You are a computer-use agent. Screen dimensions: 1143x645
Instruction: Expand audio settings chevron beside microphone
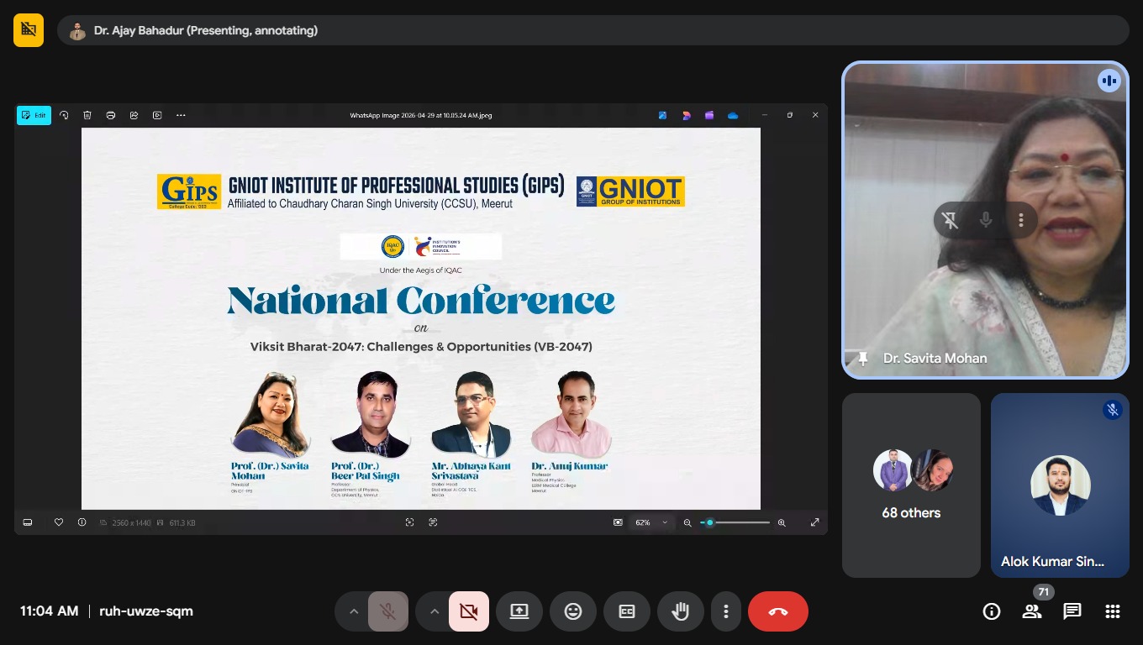click(x=354, y=611)
